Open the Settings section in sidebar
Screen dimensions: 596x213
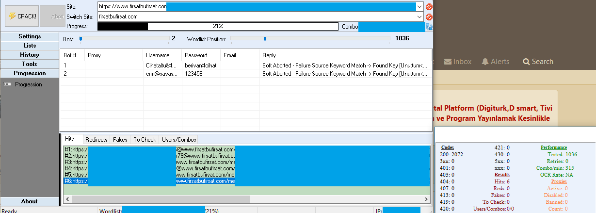[30, 36]
